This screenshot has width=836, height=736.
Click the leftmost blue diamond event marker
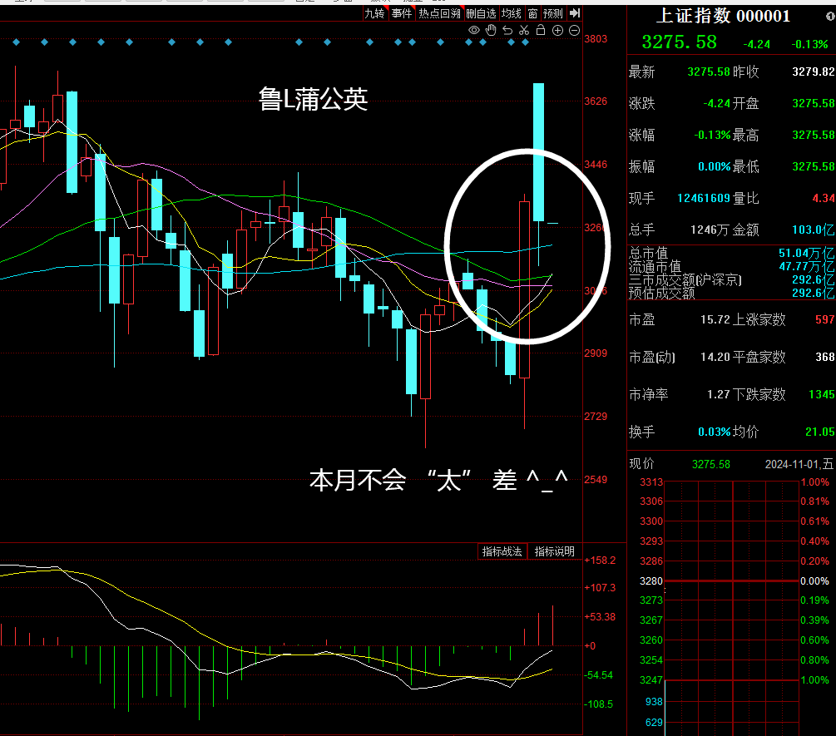click(x=16, y=42)
